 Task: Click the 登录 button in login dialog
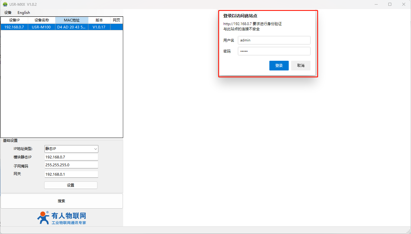[279, 66]
